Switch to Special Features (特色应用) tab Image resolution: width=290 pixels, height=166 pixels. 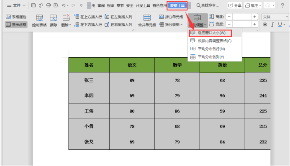pos(159,5)
